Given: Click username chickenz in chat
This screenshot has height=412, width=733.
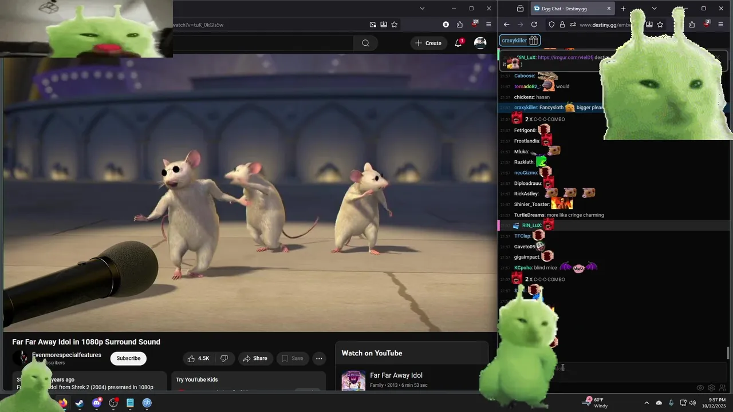Looking at the screenshot, I should coord(523,97).
